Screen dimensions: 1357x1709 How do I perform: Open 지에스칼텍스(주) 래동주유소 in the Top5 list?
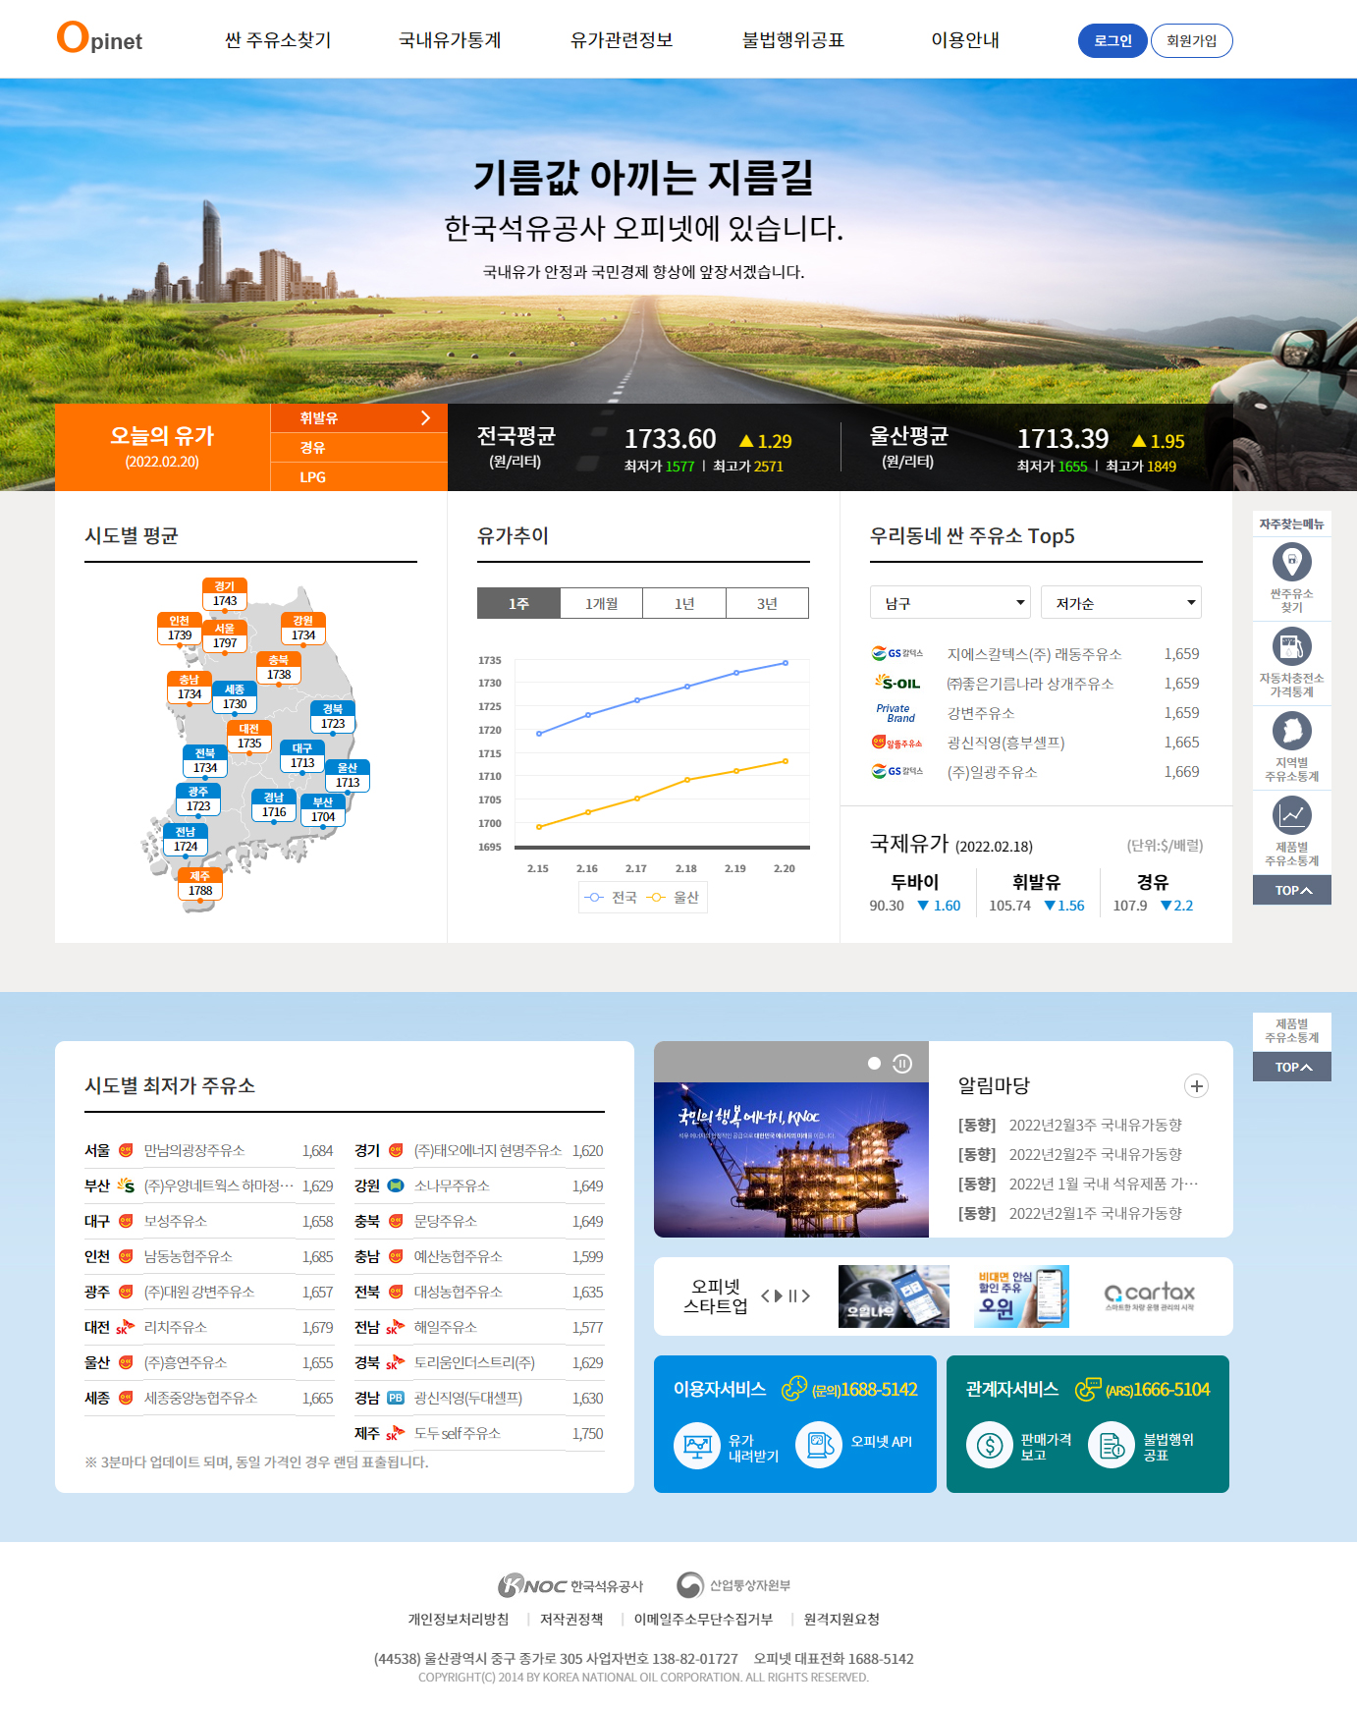1035,654
